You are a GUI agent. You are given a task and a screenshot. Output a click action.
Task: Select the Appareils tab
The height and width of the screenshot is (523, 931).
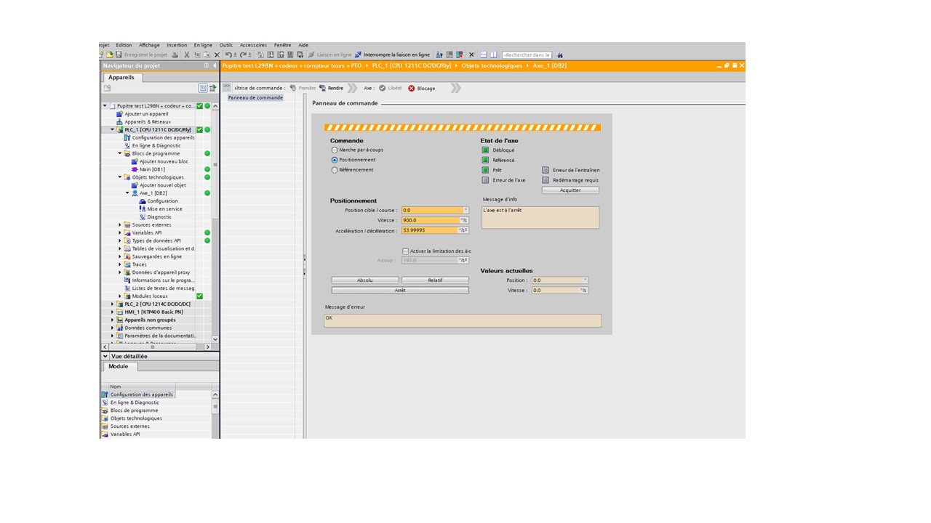[121, 78]
